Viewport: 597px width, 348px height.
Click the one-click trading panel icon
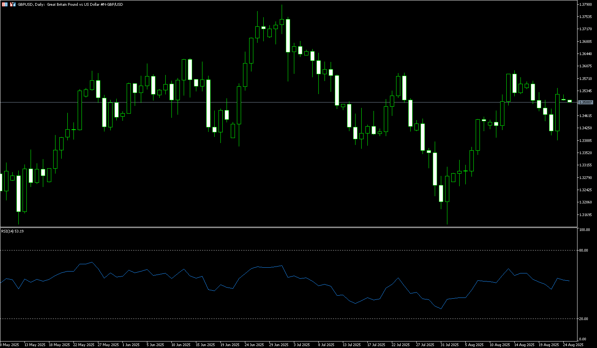13,4
